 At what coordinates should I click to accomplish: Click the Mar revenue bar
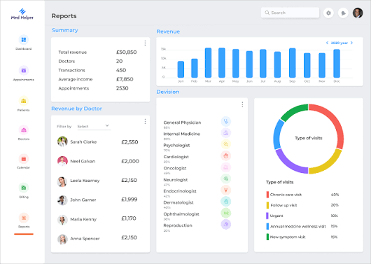click(208, 63)
